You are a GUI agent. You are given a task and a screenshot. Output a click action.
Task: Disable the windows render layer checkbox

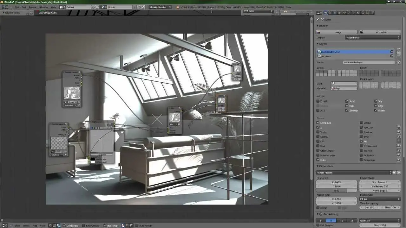[392, 56]
